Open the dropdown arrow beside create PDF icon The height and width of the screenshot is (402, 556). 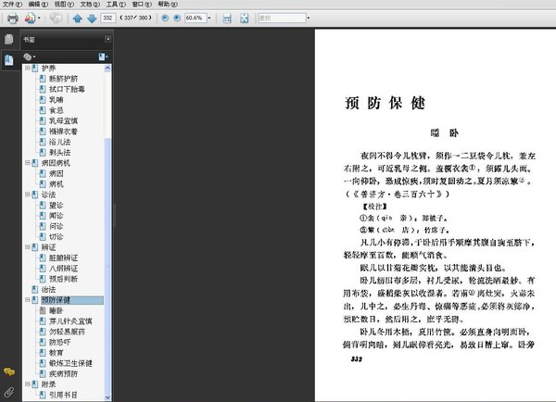pos(39,19)
